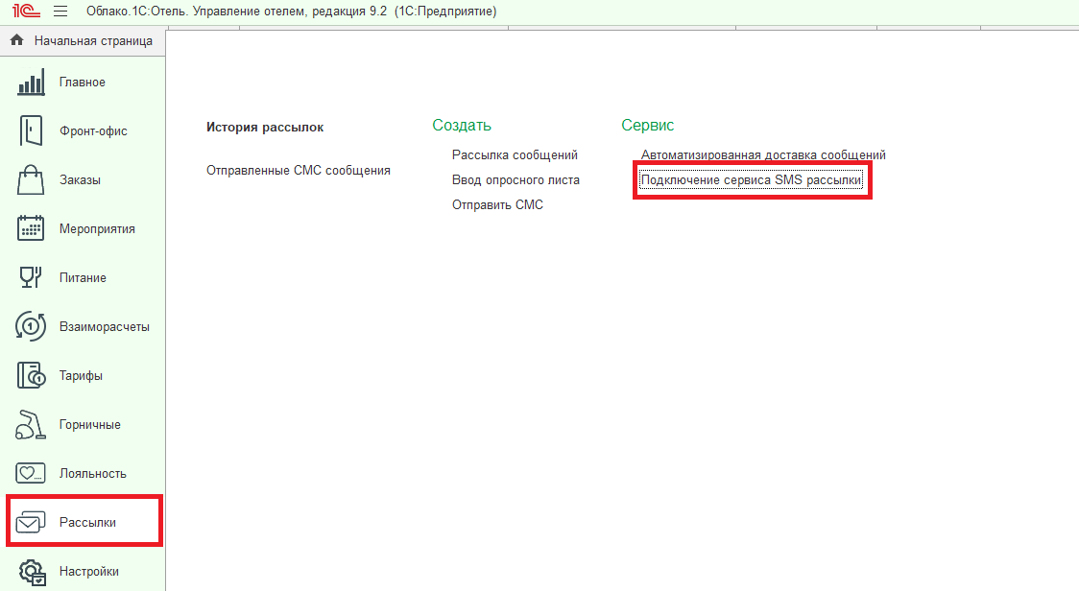The image size is (1079, 591).
Task: Go to the Заказы section
Action: [x=80, y=179]
